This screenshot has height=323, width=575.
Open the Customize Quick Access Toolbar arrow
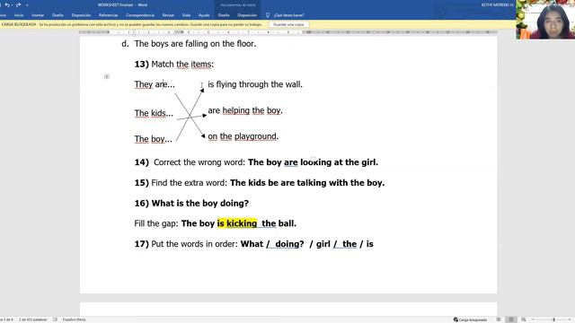tap(27, 5)
